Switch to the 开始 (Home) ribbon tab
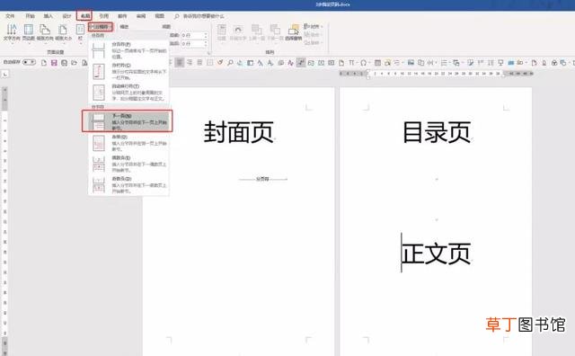The width and height of the screenshot is (575, 356). pos(30,16)
